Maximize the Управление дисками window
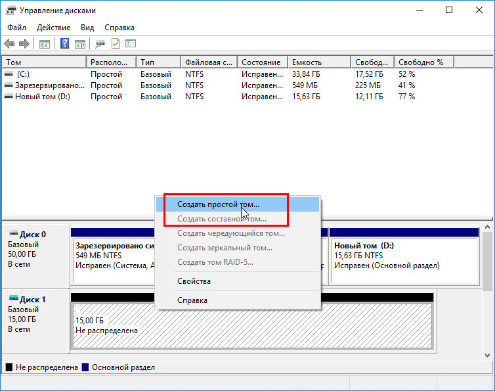Image resolution: width=495 pixels, height=391 pixels. [449, 10]
